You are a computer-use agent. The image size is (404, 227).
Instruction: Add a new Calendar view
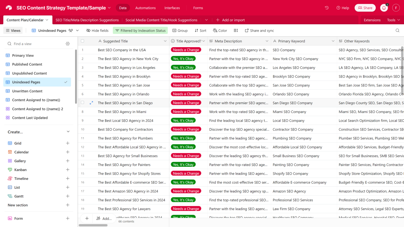point(68,152)
